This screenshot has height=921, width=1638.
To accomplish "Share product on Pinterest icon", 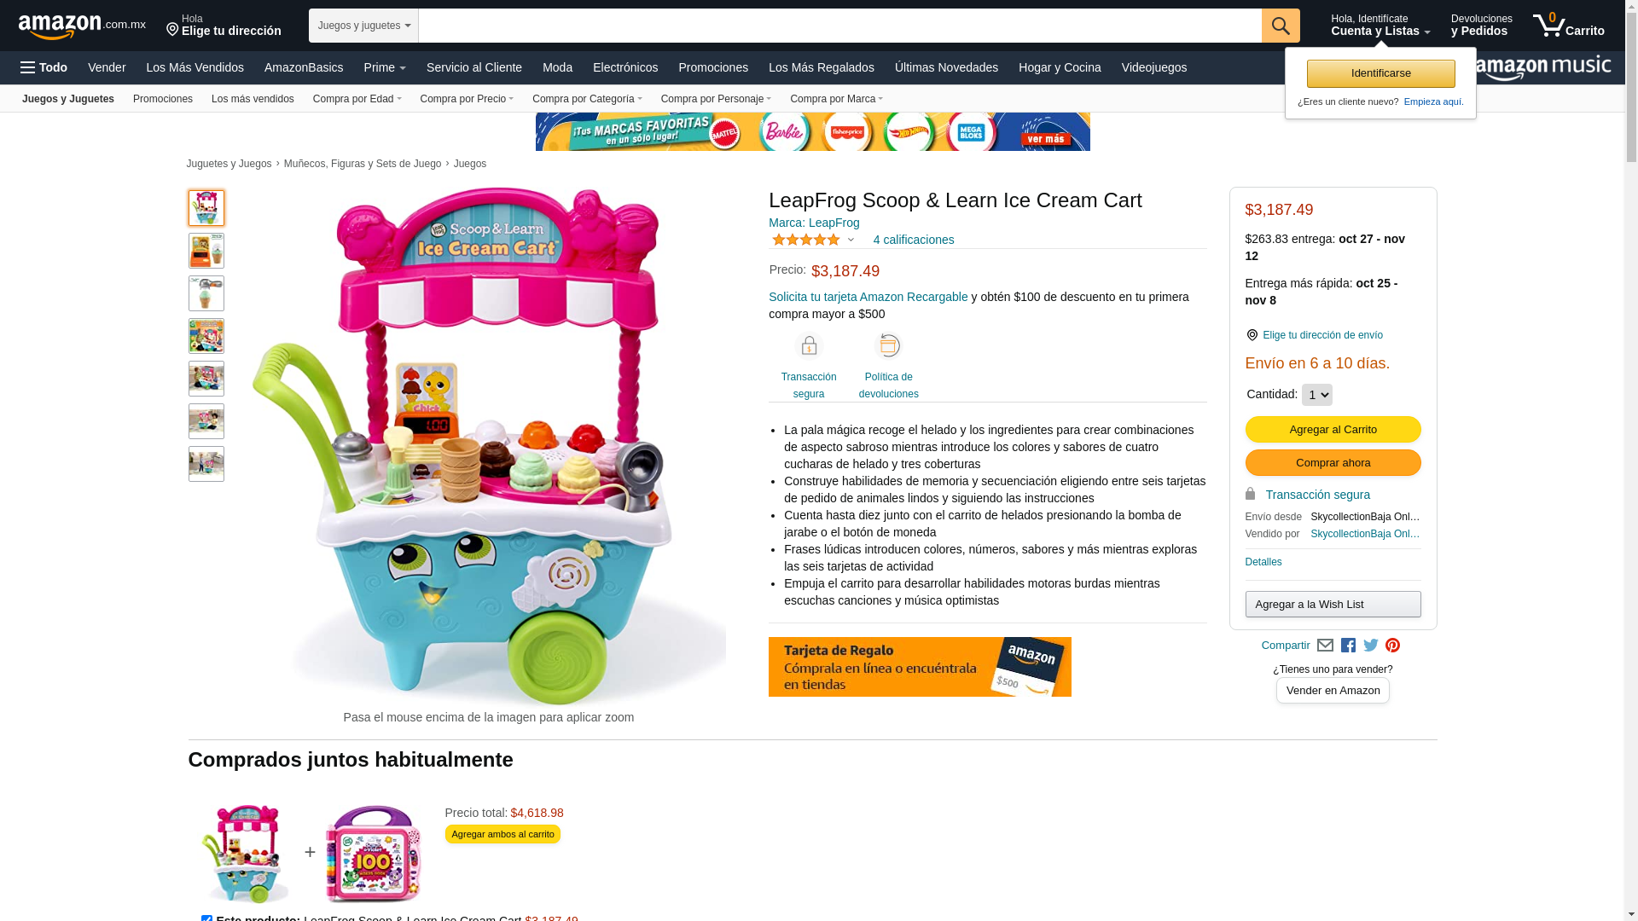I will 1392,646.
